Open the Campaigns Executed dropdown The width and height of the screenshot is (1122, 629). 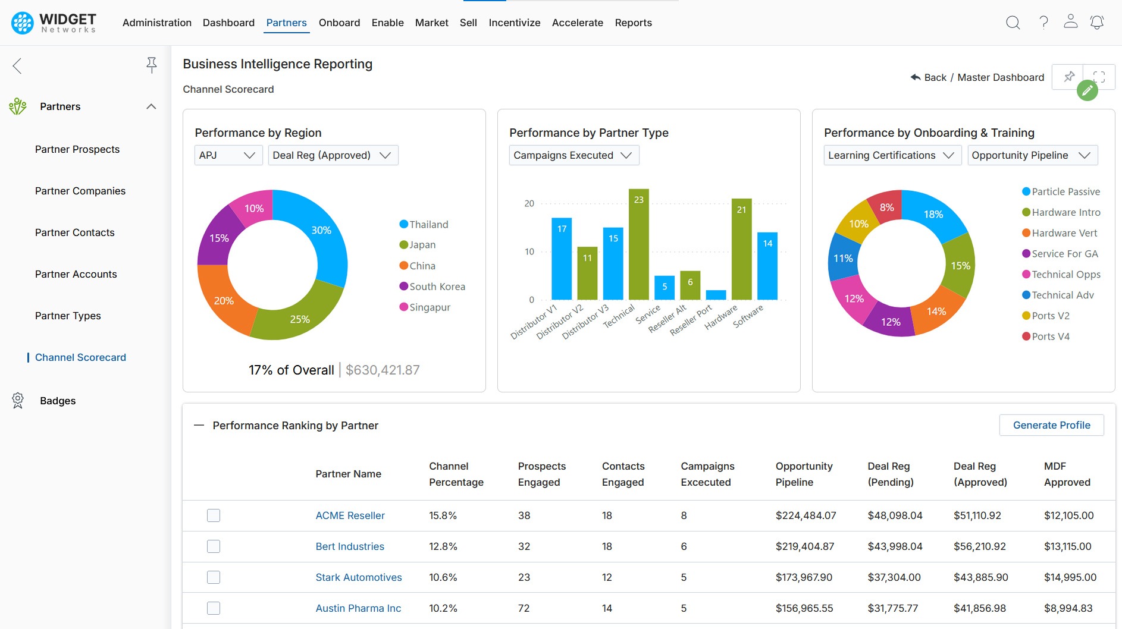(x=574, y=155)
